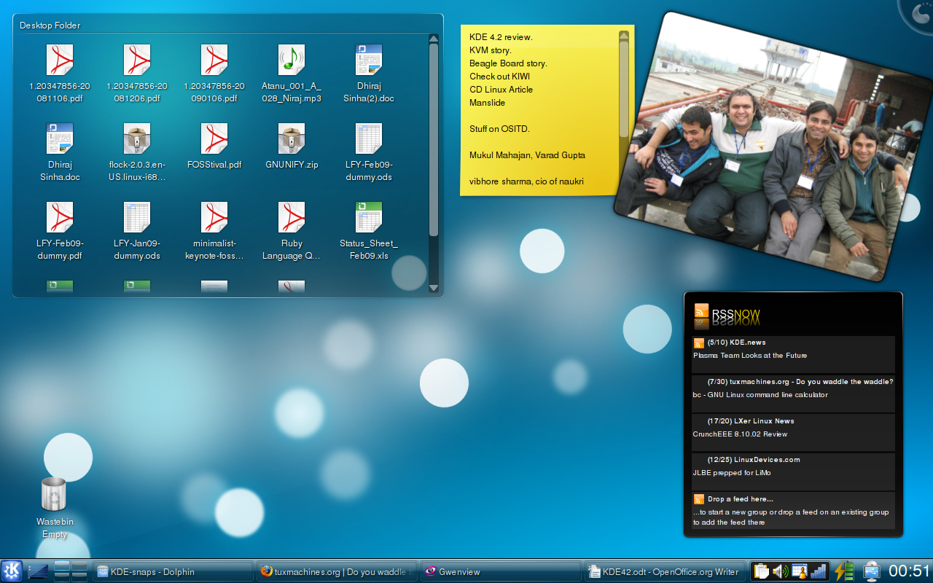Screen dimensions: 933x583
Task: Click the sticky note's scroll up arrow
Action: click(x=623, y=35)
